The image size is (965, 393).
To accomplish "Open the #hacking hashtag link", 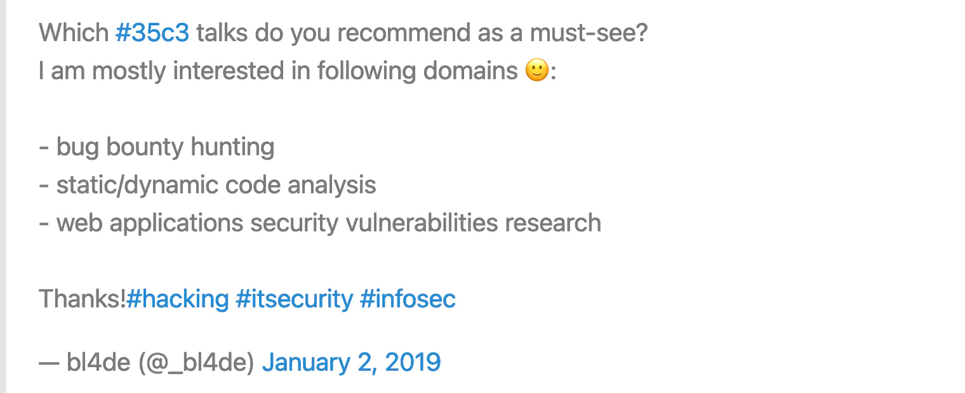I will (178, 299).
